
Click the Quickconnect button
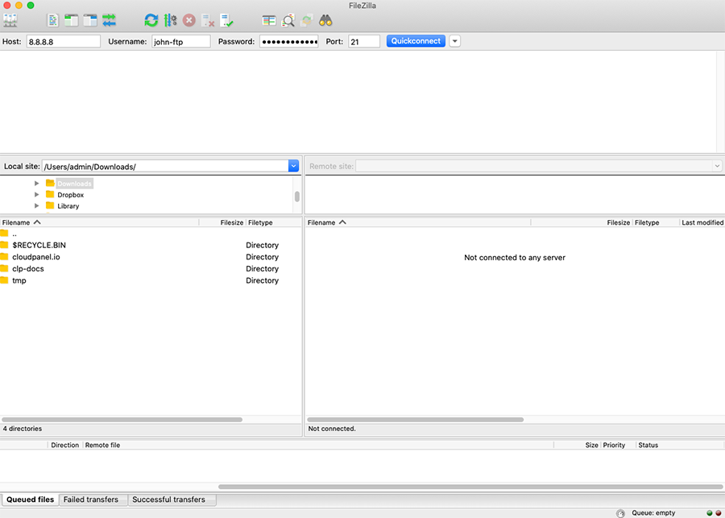(416, 41)
